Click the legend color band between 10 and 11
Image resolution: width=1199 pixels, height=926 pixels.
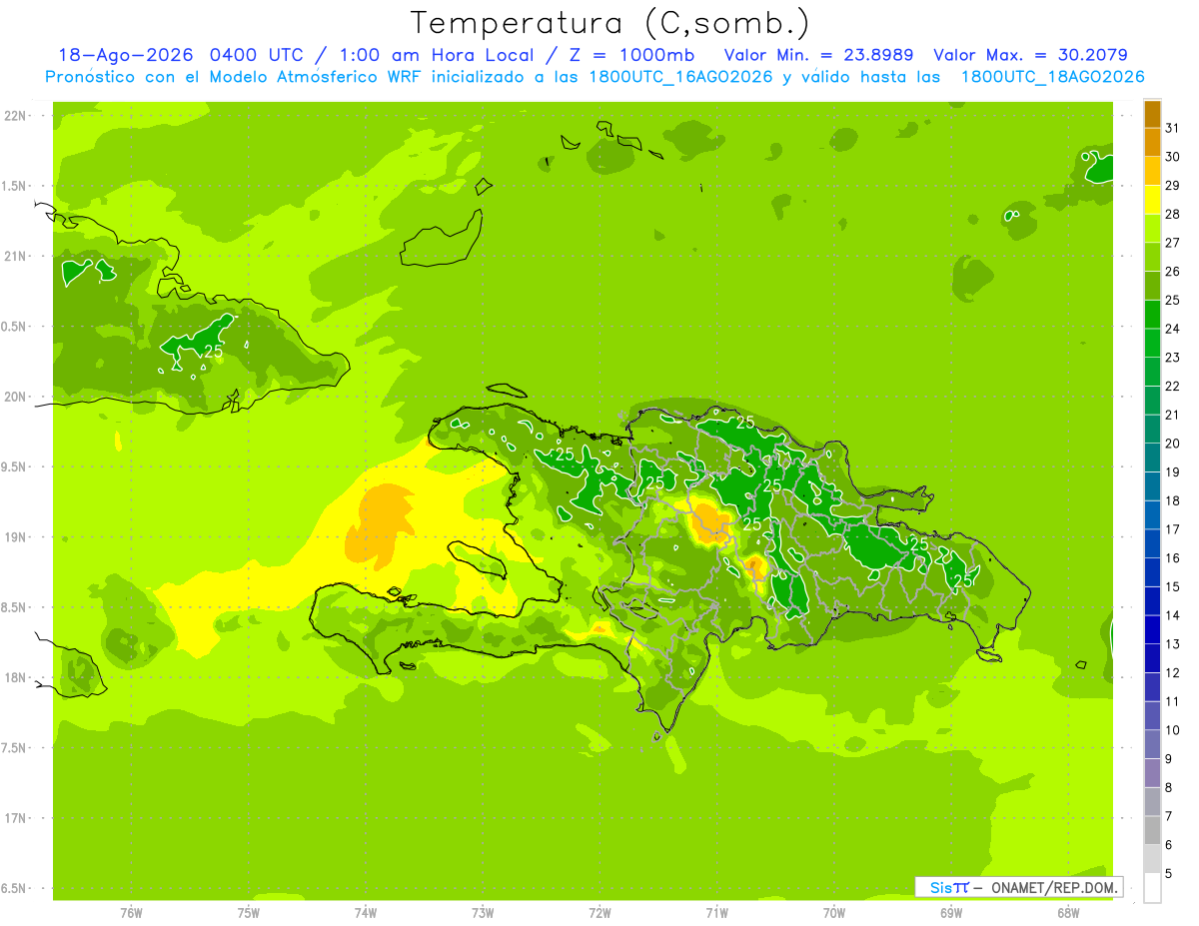[1152, 715]
